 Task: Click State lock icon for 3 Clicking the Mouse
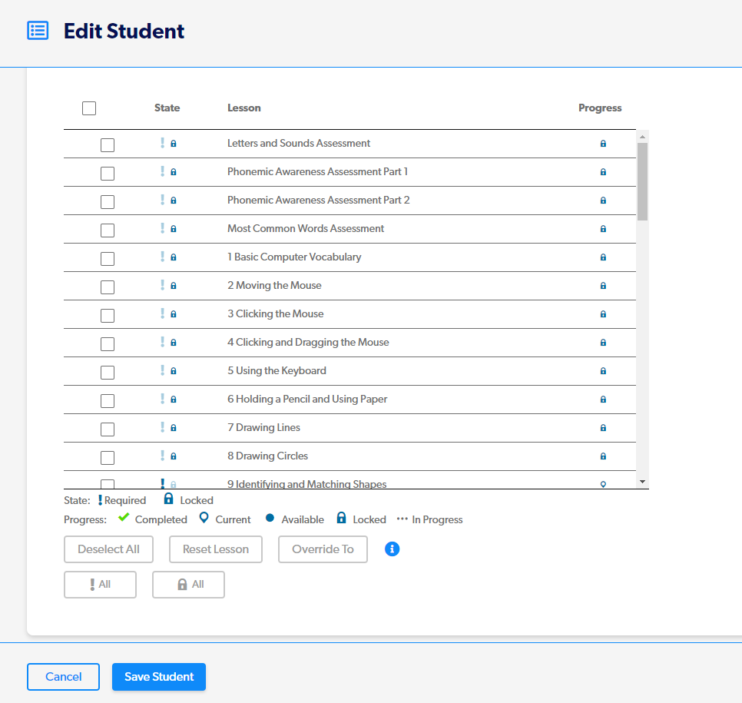[173, 314]
